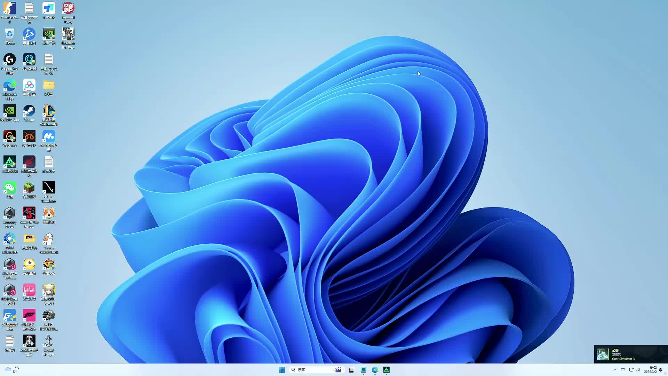This screenshot has width=668, height=376.
Task: Select the NVIDIA App shortcut
Action: pyautogui.click(x=10, y=112)
